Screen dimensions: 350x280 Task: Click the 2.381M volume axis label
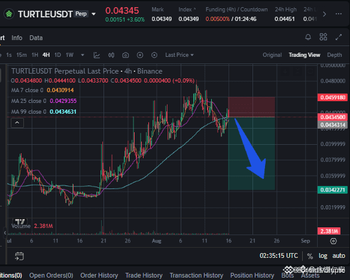[x=329, y=231]
